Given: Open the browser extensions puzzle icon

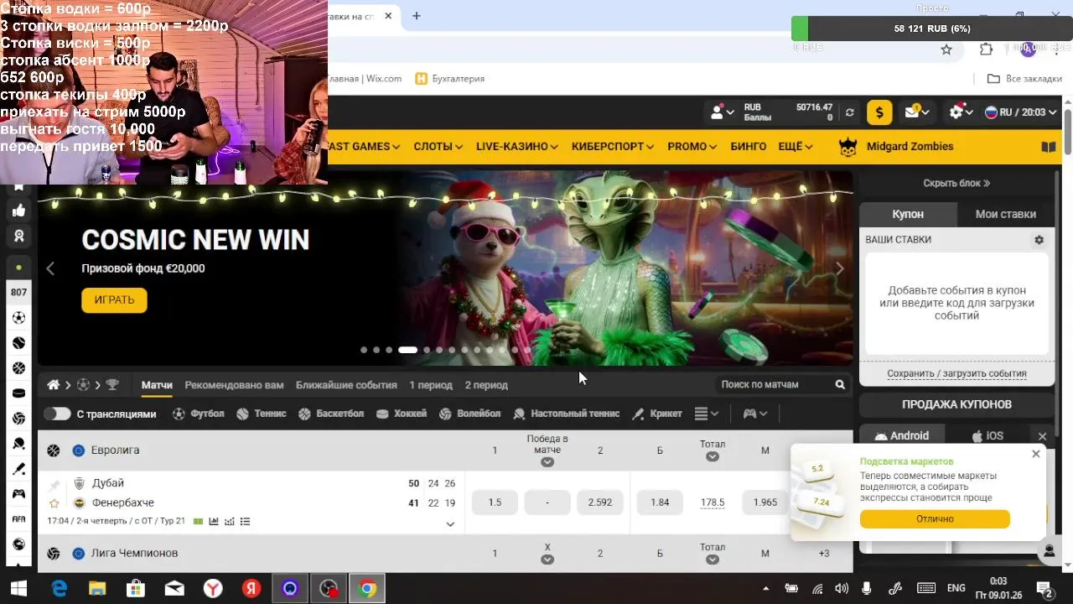Looking at the screenshot, I should coord(987,49).
